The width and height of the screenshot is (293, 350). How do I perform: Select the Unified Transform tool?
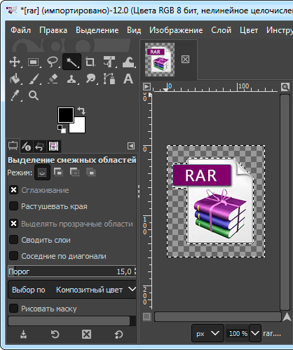pyautogui.click(x=109, y=62)
